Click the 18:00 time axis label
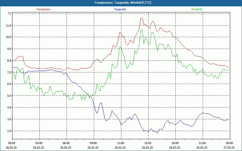 click(x=176, y=143)
